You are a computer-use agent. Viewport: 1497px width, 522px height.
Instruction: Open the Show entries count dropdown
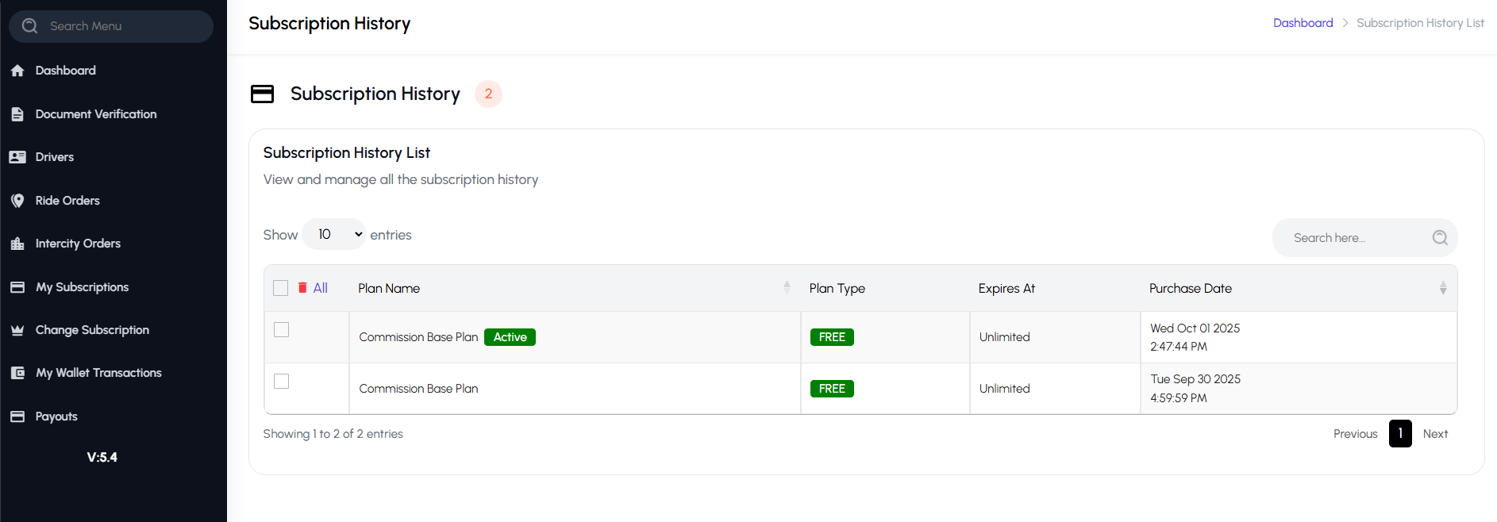[x=334, y=235]
